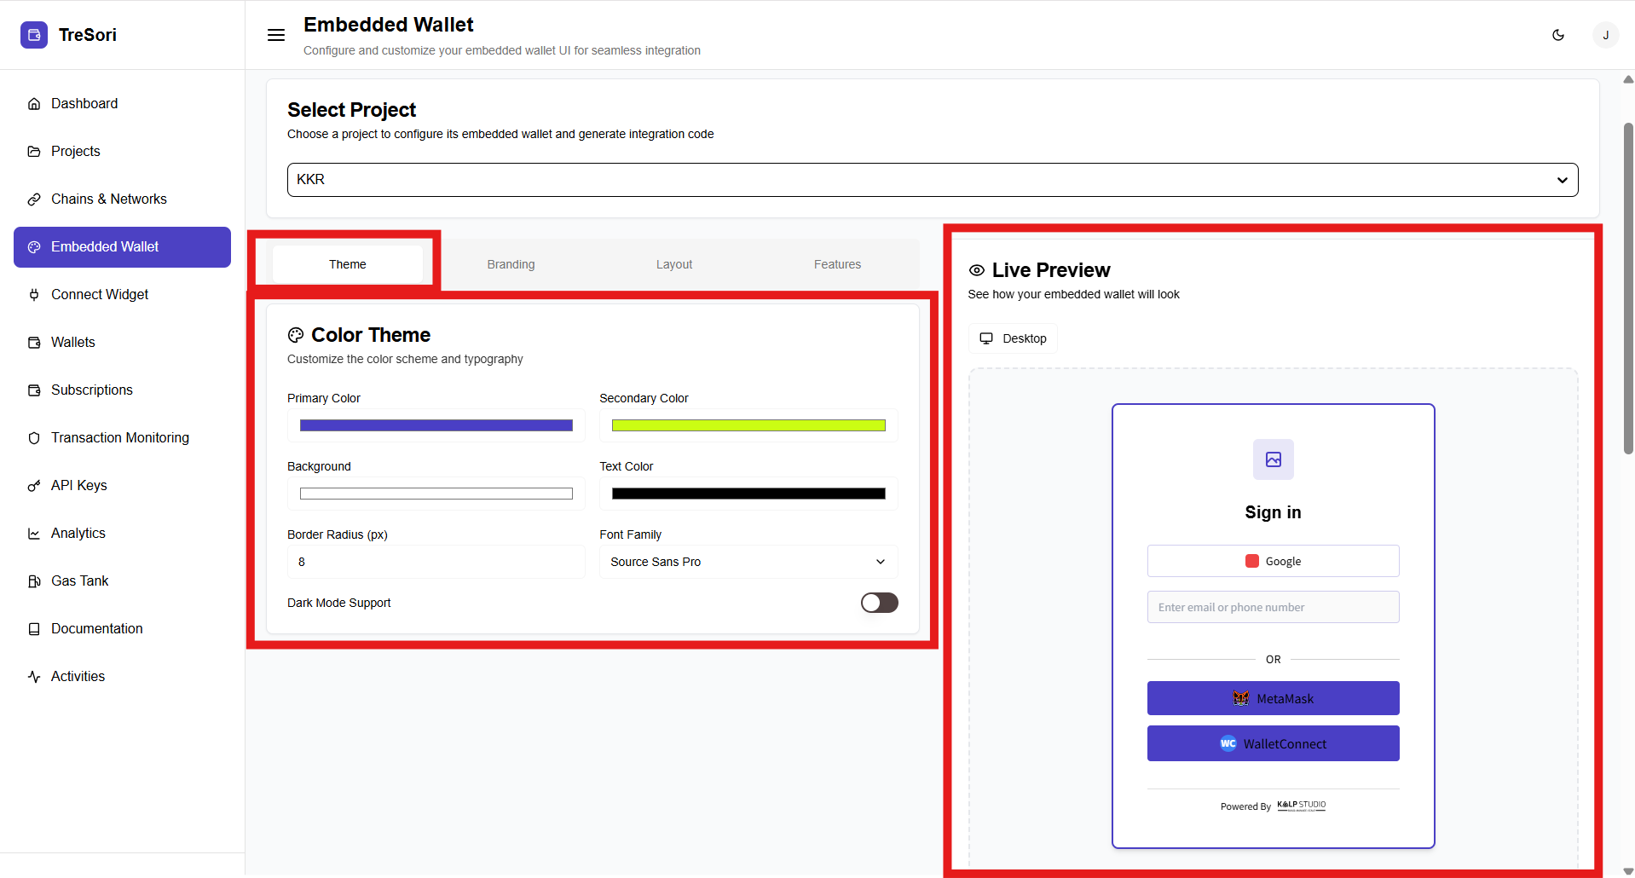The image size is (1635, 878).
Task: Select Desktop preview mode
Action: point(1013,338)
